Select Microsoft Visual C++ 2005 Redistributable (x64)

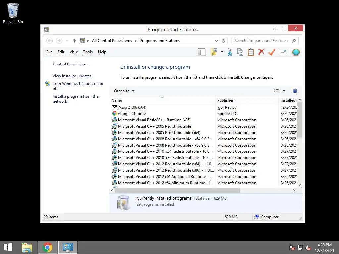tap(159, 132)
